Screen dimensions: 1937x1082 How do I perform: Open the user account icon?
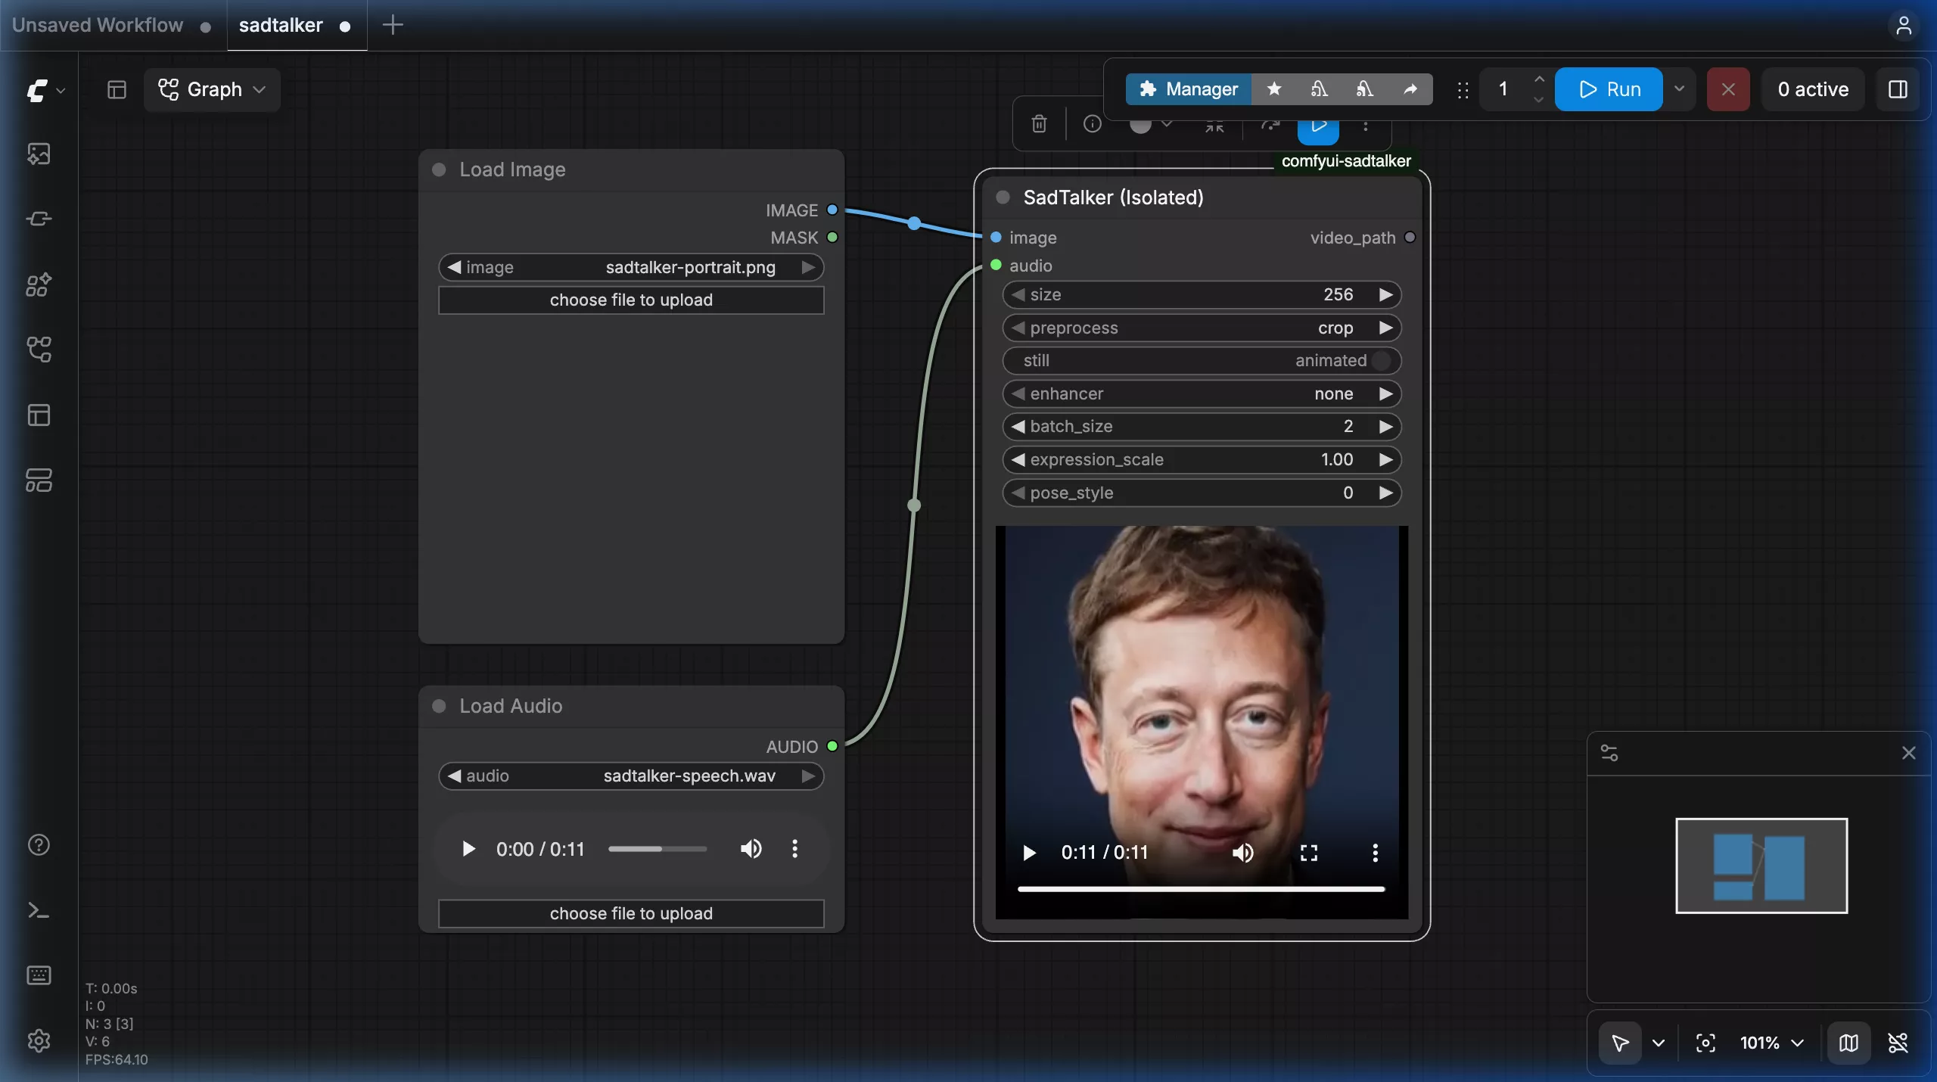(1904, 25)
